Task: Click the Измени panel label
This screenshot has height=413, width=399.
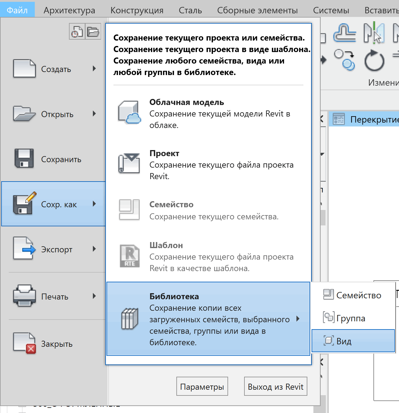Action: point(383,83)
